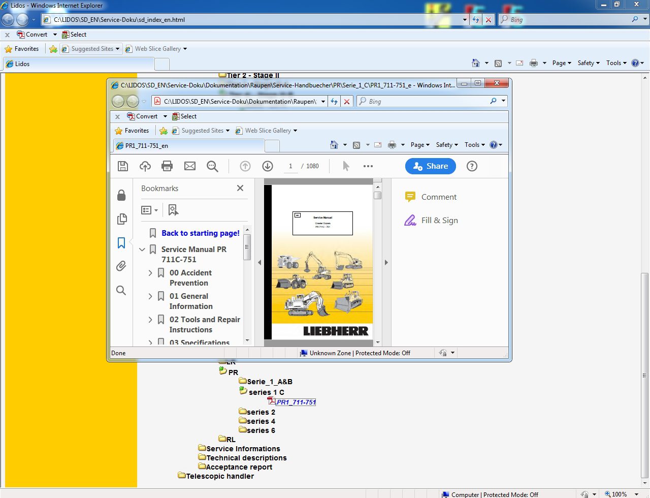Open Favorites in the popup window
Screen dimensions: 650x498
(x=132, y=131)
